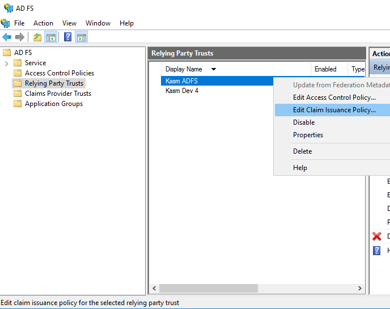Select the Claims Provider Trusts tree folder
The width and height of the screenshot is (390, 309).
58,94
